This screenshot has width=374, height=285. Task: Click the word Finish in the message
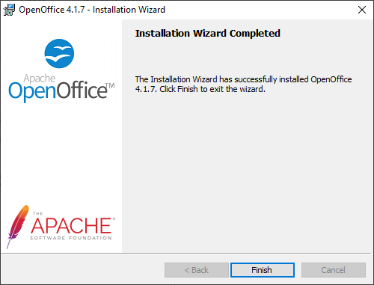tap(188, 89)
